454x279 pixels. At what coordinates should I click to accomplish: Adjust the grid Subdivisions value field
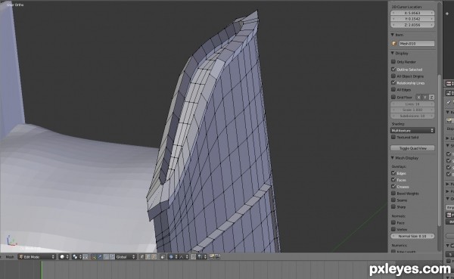coord(412,116)
